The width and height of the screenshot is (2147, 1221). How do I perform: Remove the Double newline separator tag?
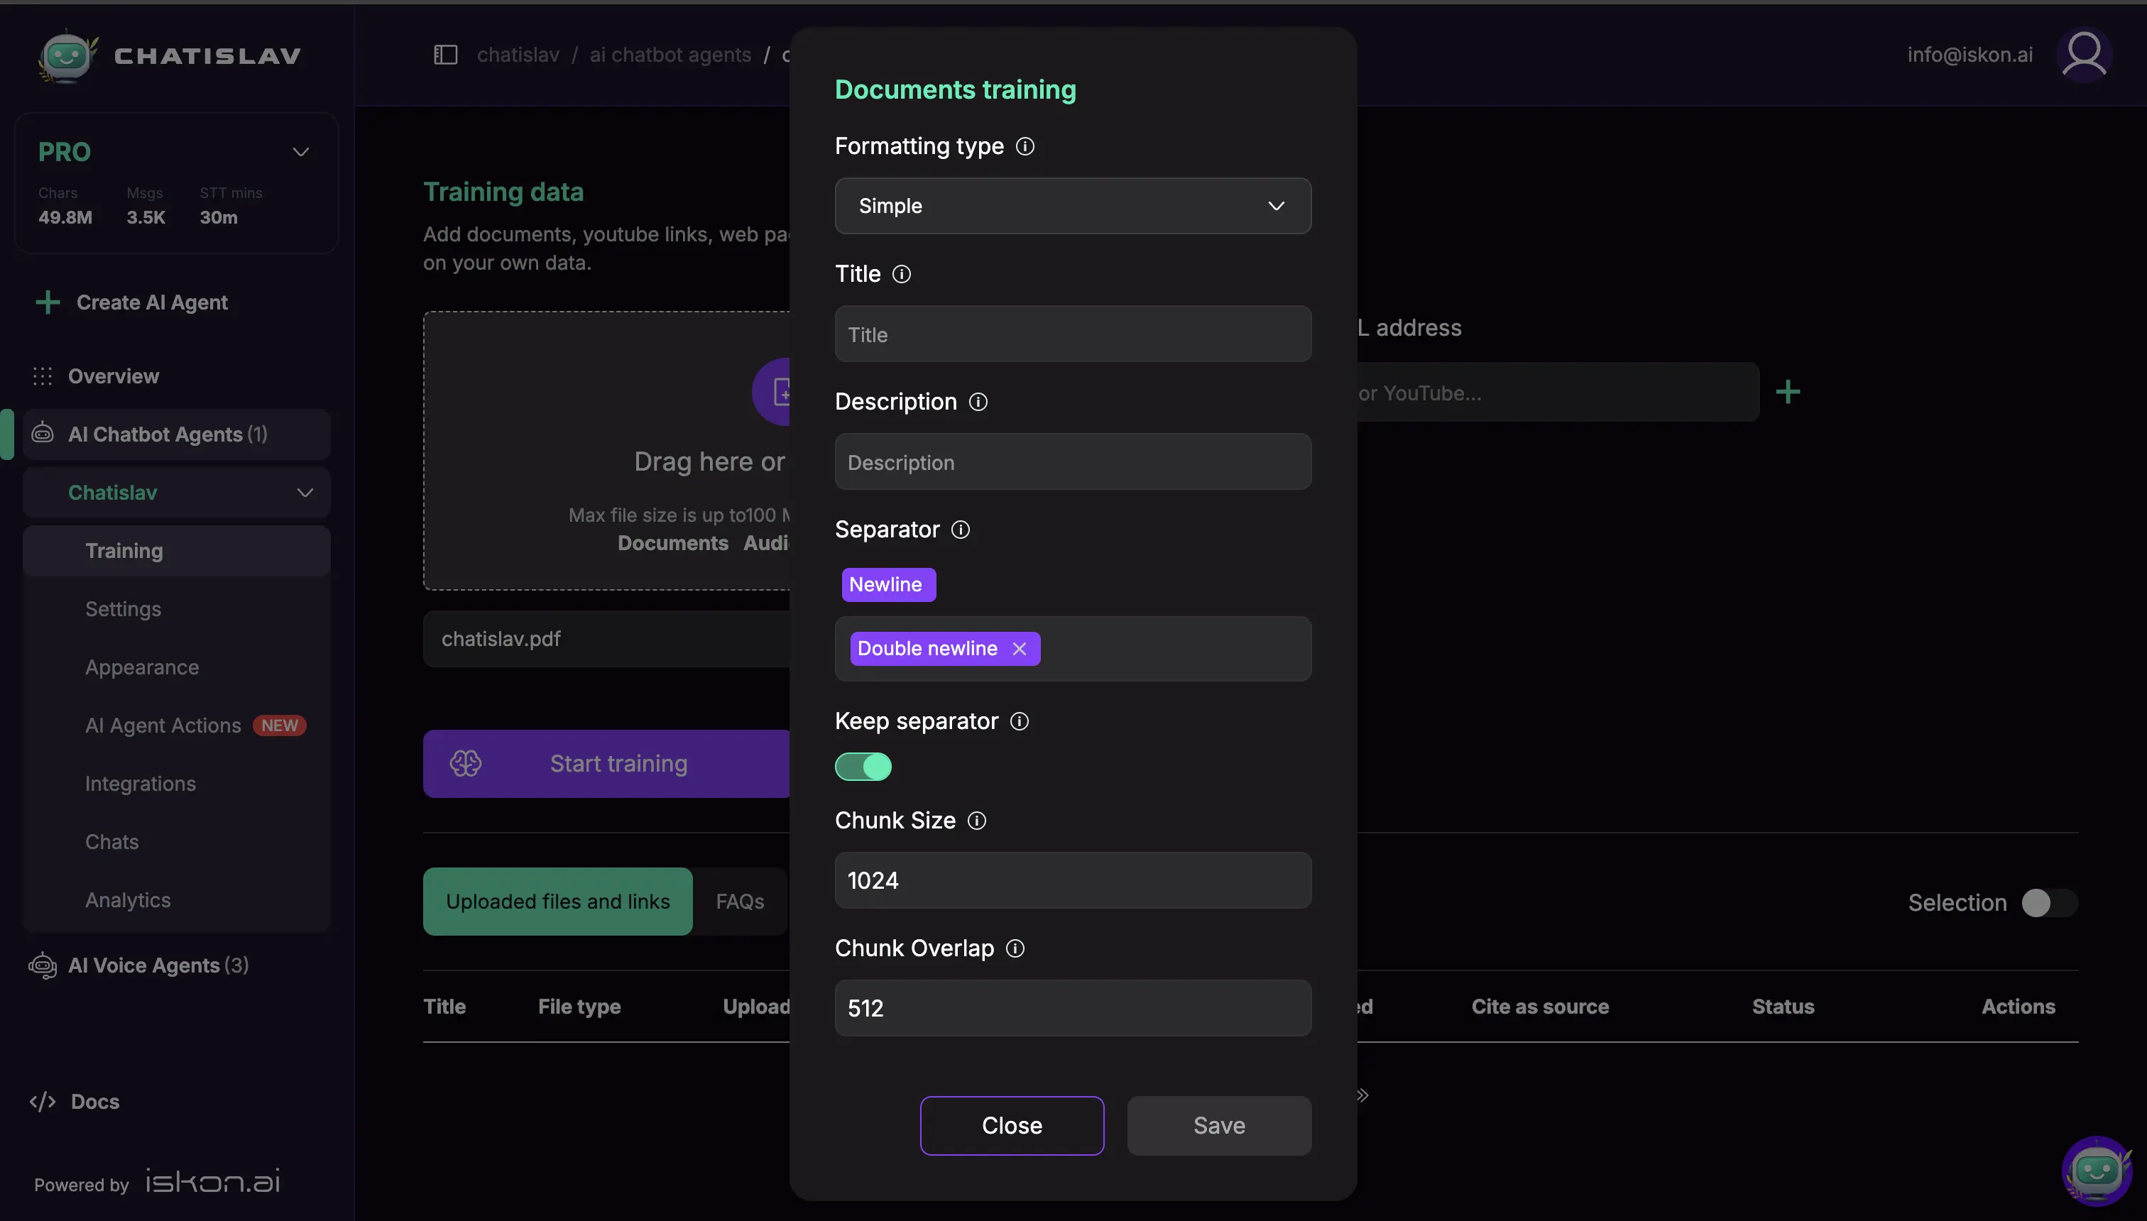click(x=1019, y=648)
